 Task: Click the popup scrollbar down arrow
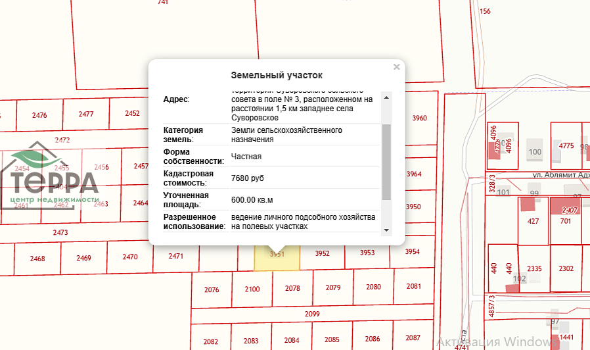(386, 230)
